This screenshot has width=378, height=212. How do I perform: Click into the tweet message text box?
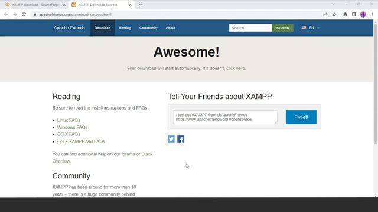226,117
